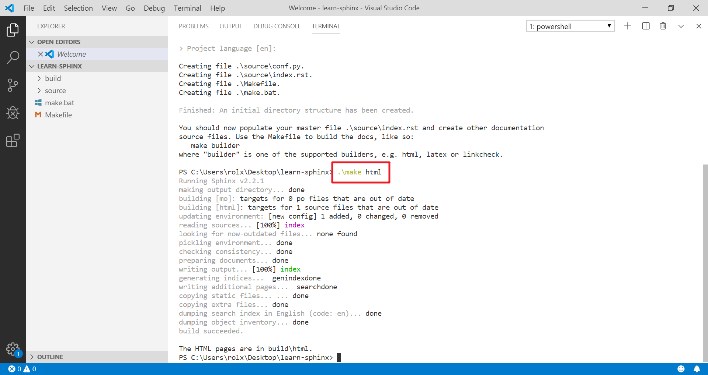This screenshot has width=708, height=375.
Task: Expand the source folder
Action: pos(97,91)
